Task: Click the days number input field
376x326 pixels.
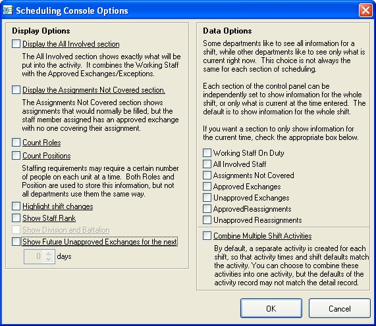Action: click(x=34, y=256)
